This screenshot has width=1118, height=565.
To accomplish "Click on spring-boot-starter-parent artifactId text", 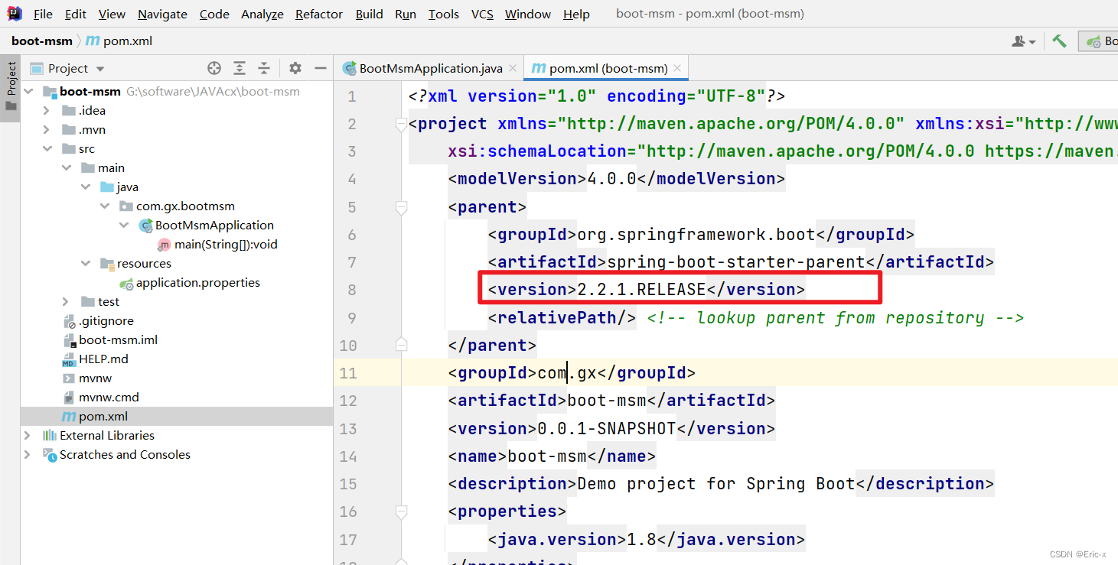I will click(x=736, y=261).
